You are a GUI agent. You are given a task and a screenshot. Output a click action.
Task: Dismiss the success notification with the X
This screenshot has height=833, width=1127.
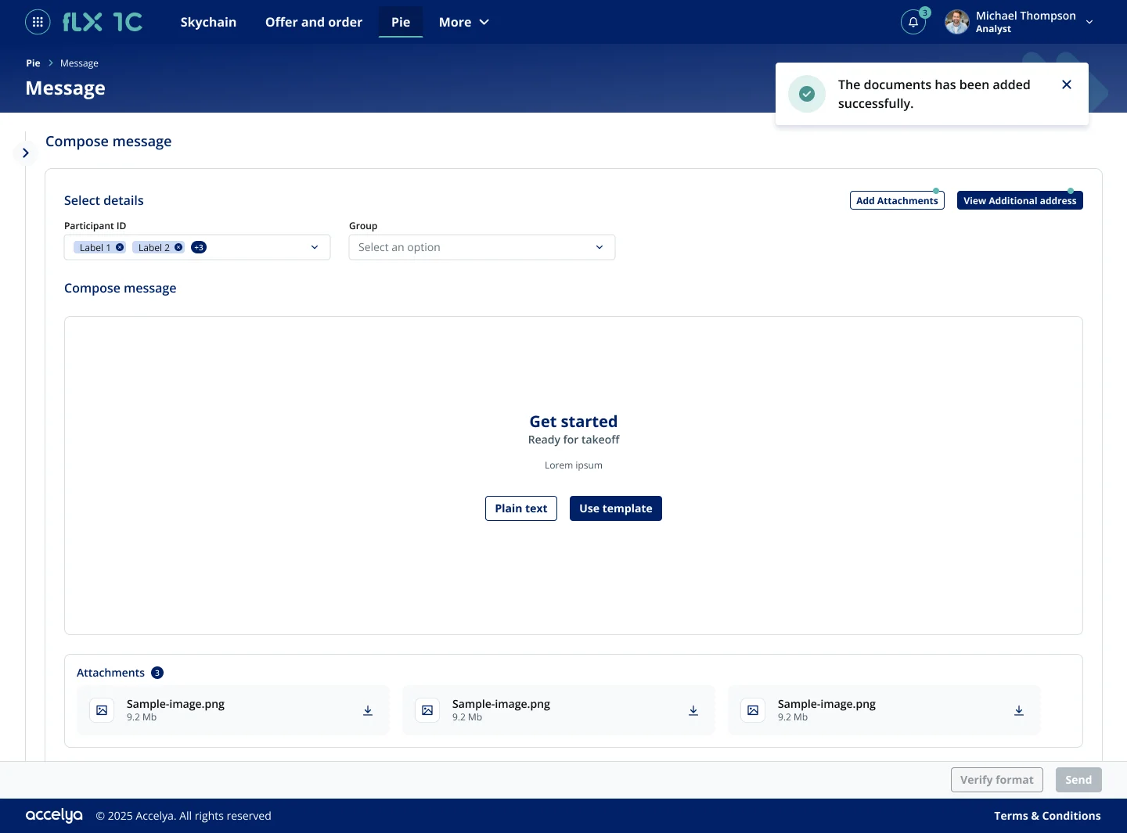(1067, 84)
